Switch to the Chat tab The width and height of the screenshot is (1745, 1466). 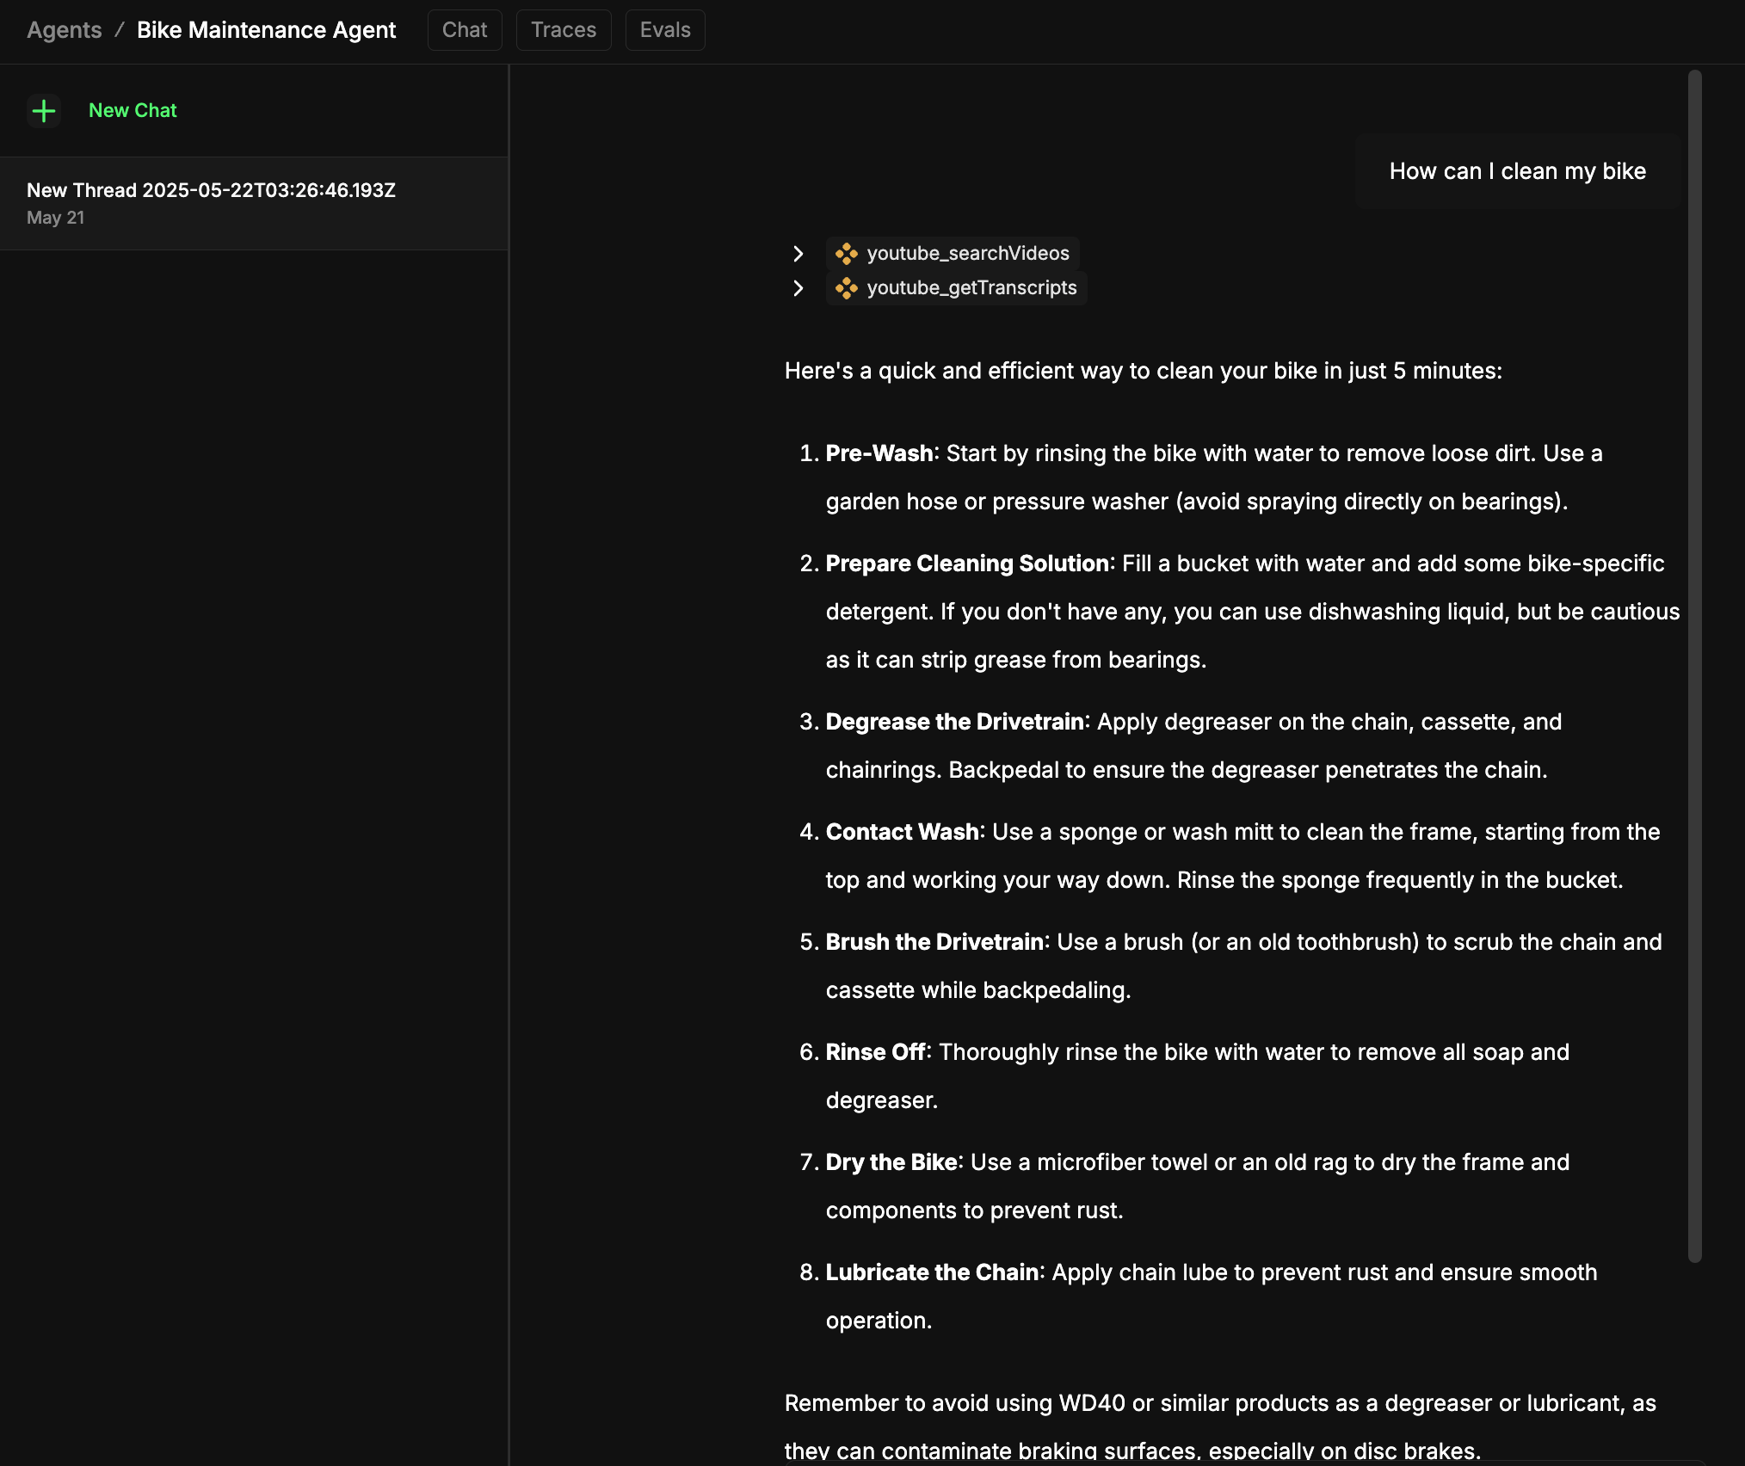tap(465, 30)
